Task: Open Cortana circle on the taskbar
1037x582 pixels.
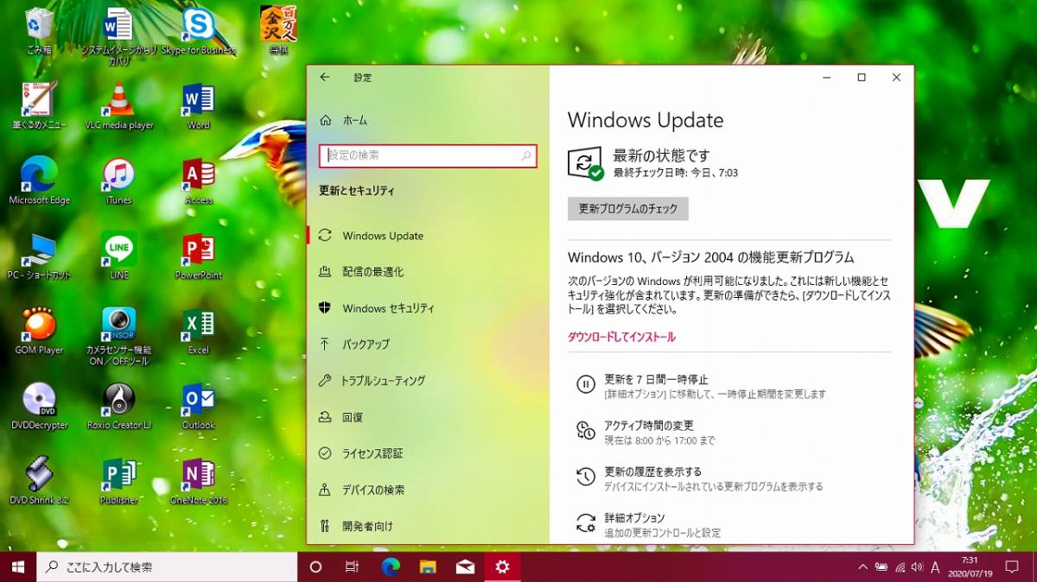Action: tap(315, 567)
